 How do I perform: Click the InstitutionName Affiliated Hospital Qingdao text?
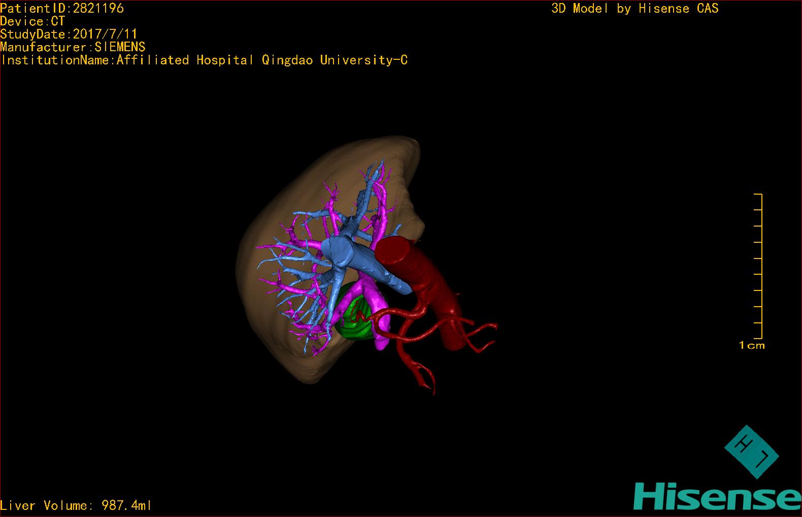[204, 60]
